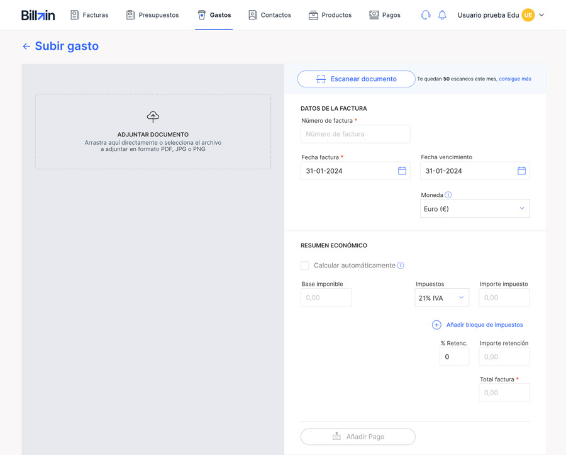This screenshot has height=455, width=566.
Task: Click the Subir gasto heading
Action: tap(67, 46)
